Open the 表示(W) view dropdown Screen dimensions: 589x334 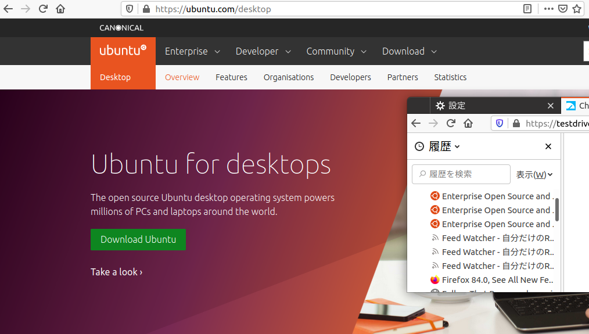534,174
